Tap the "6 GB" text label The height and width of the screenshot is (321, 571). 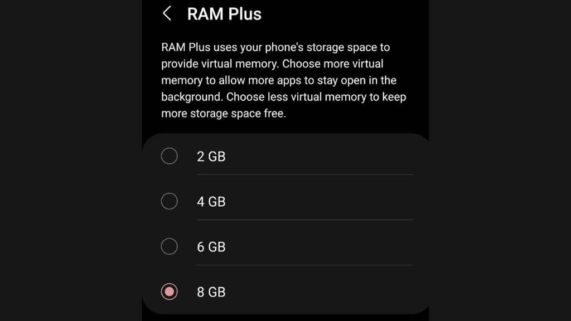[211, 247]
